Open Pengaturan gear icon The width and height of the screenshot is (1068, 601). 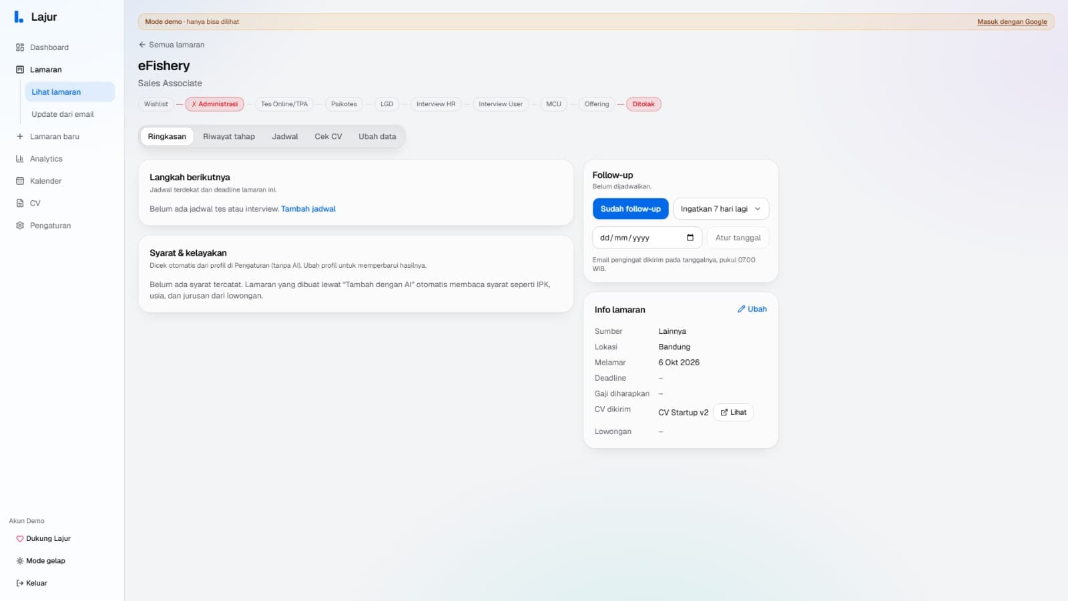click(x=20, y=226)
